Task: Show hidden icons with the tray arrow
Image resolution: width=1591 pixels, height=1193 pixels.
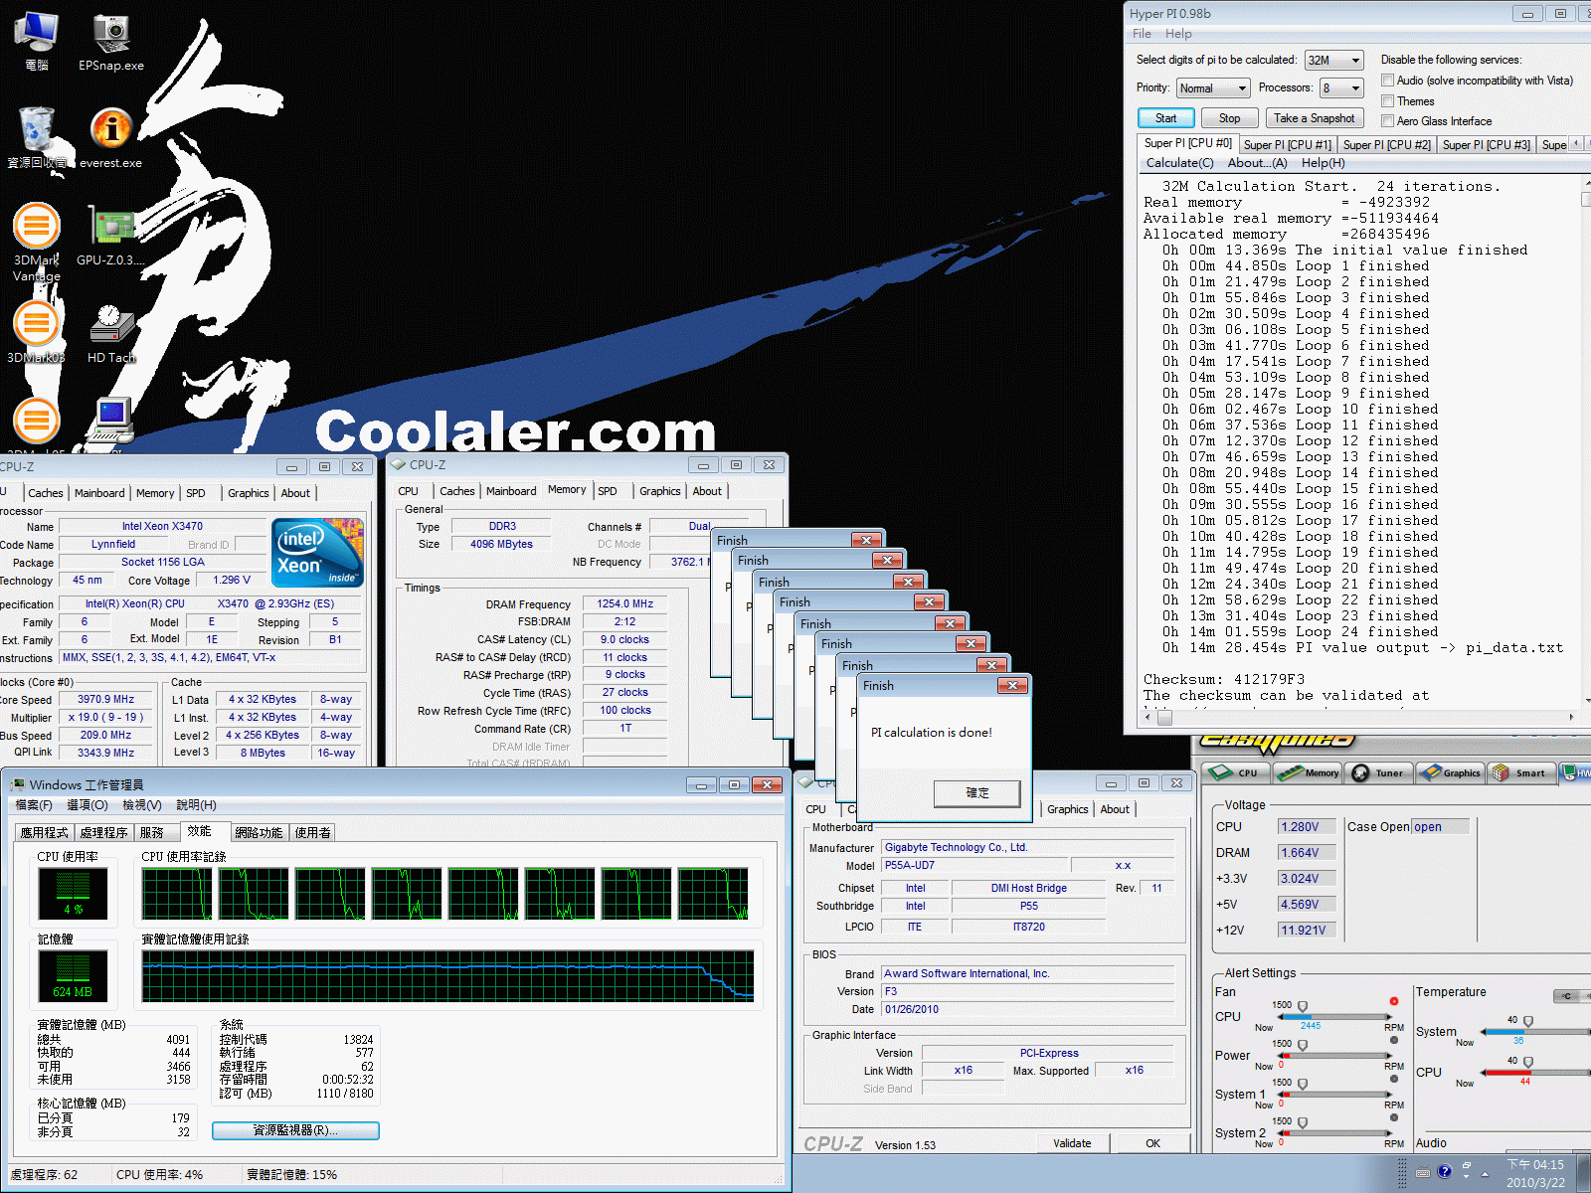Action: pos(1486,1173)
